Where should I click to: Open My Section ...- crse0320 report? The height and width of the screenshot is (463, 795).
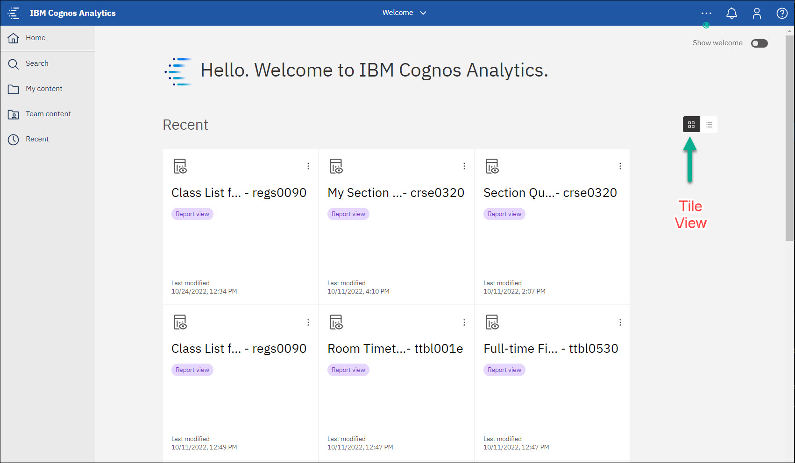coord(396,193)
